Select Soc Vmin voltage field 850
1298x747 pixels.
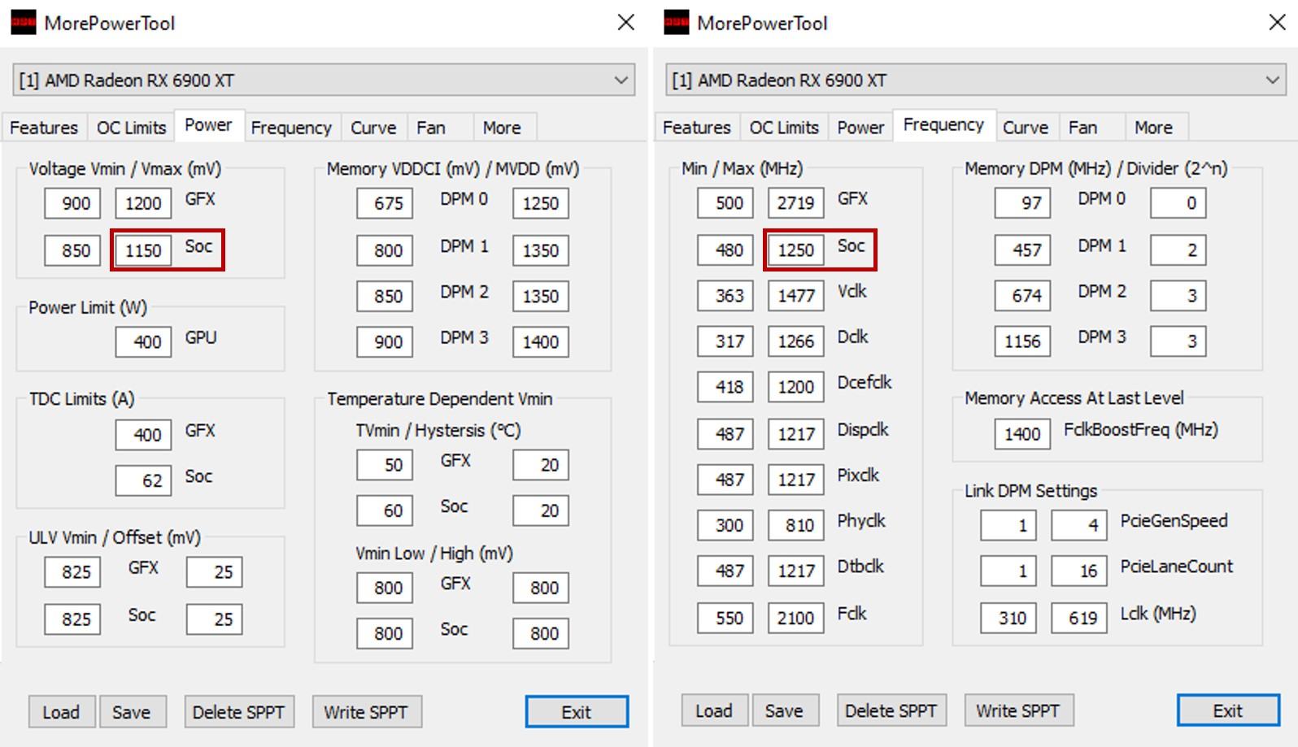pyautogui.click(x=73, y=250)
